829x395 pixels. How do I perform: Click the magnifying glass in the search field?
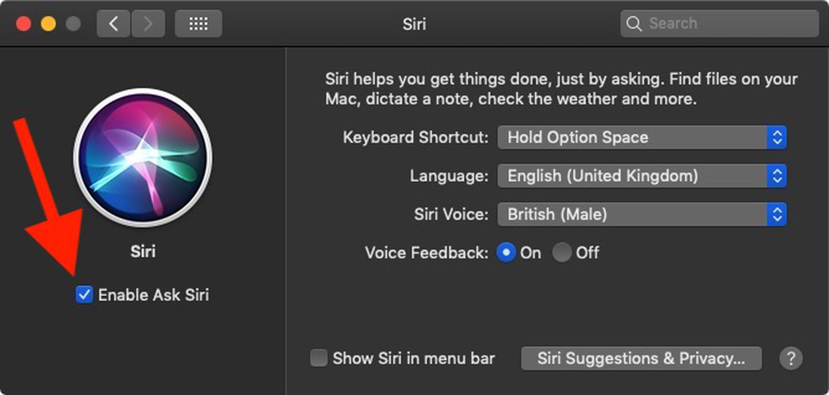(634, 23)
